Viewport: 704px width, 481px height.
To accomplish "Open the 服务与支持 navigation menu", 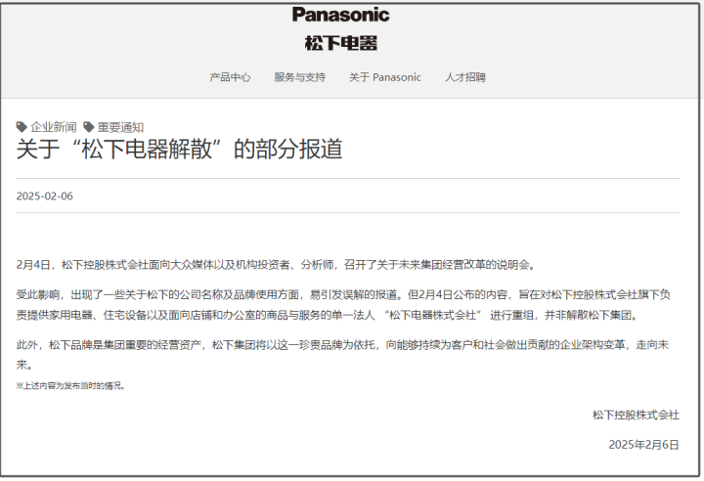I will (299, 77).
